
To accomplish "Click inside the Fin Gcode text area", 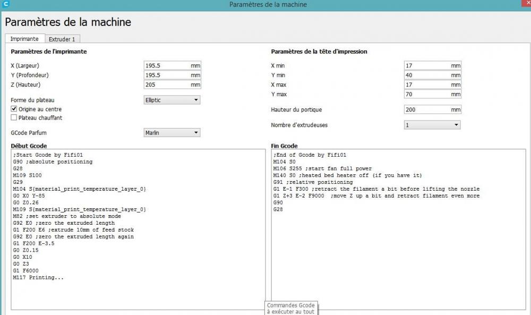I will click(399, 229).
